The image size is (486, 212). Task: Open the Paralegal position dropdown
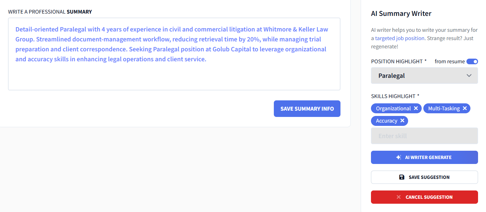[424, 76]
